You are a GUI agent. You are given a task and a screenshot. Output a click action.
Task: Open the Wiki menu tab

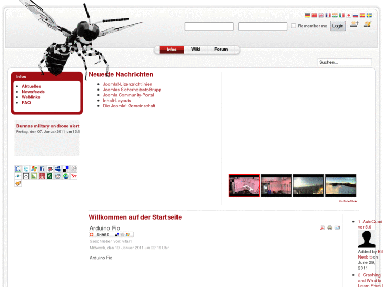(195, 50)
